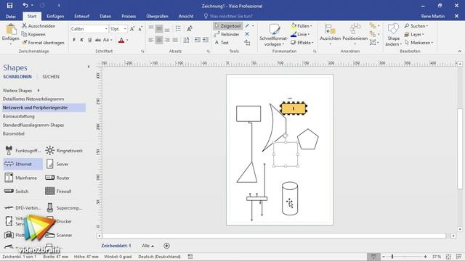
Task: Open the Ansicht ribbon tab
Action: point(186,16)
